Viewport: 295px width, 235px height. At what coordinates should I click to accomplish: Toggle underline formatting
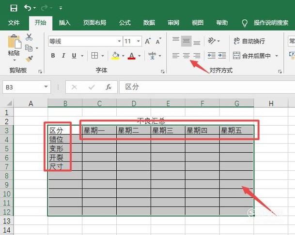(74, 56)
